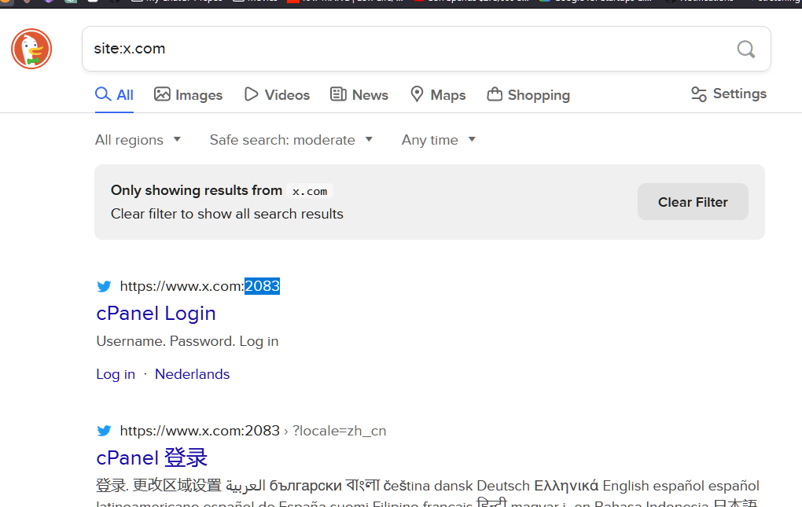Open the Shopping tab

(528, 95)
